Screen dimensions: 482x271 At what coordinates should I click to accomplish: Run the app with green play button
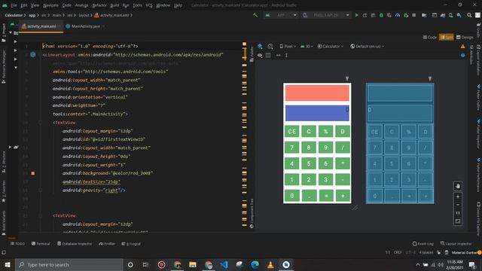356,15
